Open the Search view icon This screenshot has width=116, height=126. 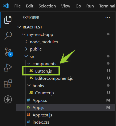(x=8, y=35)
